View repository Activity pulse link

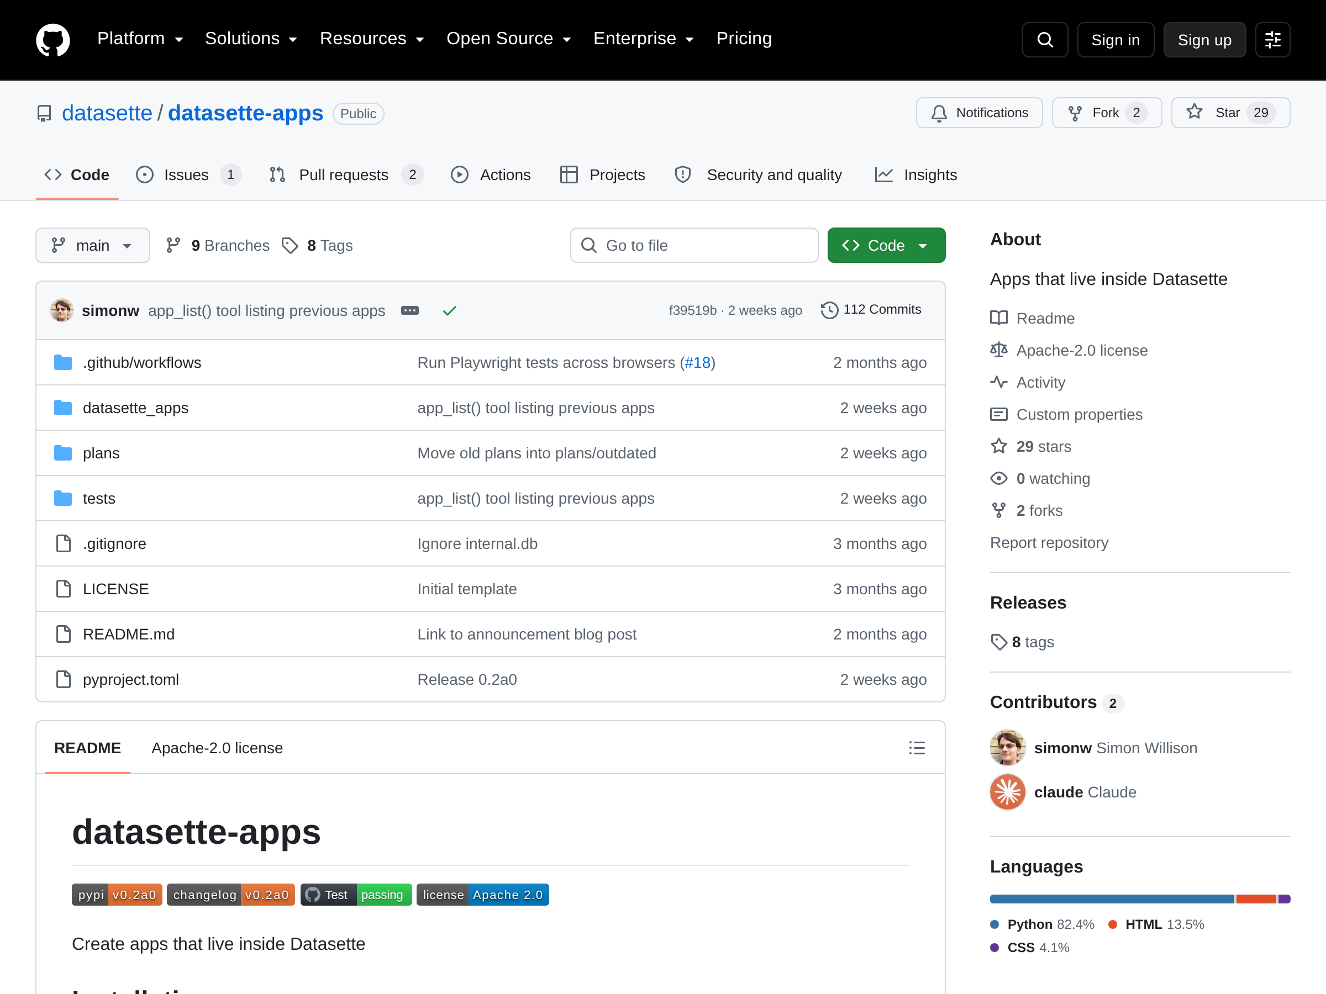[x=1028, y=382]
